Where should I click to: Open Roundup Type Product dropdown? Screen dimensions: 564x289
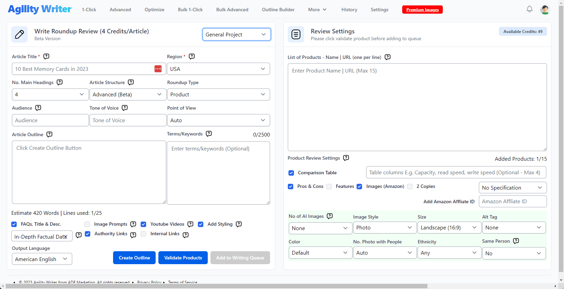click(x=218, y=94)
